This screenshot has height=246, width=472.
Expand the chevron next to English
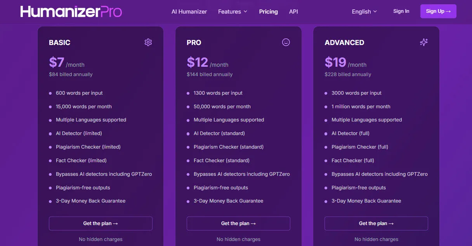(375, 12)
